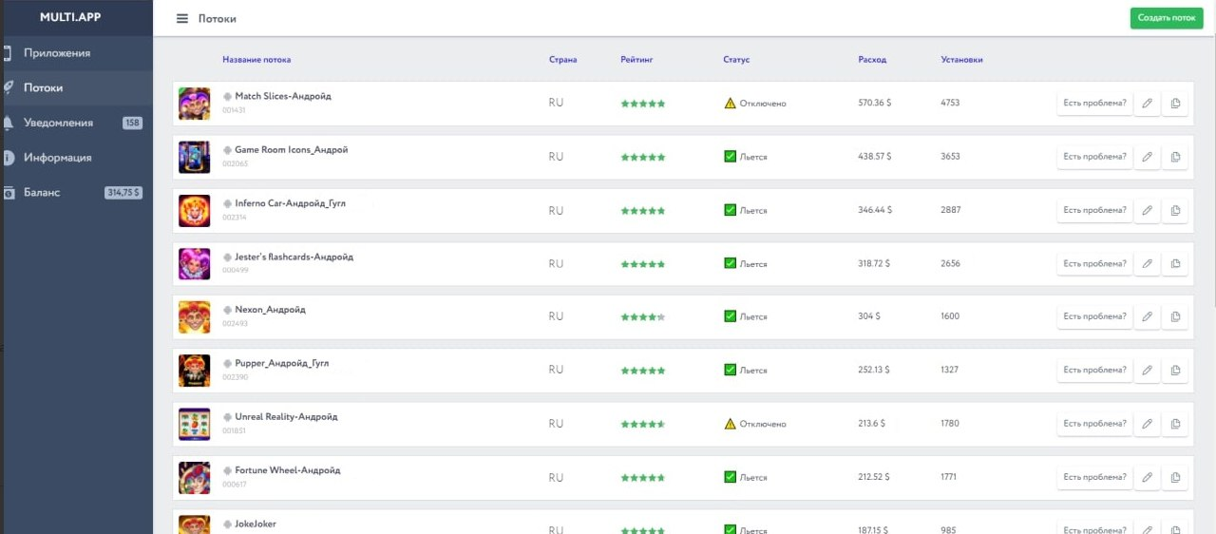
Task: Click the Льется status of Nexon_Андройд
Action: coord(746,316)
